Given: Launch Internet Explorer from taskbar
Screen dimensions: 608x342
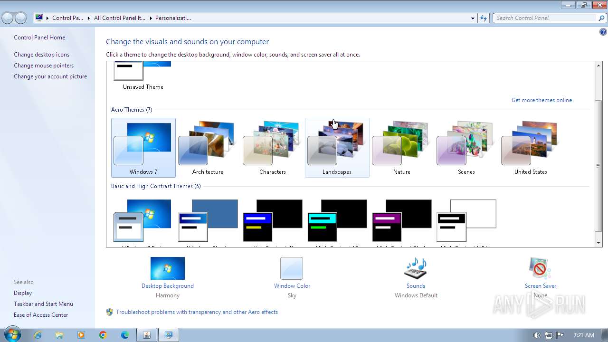Looking at the screenshot, I should pos(38,335).
